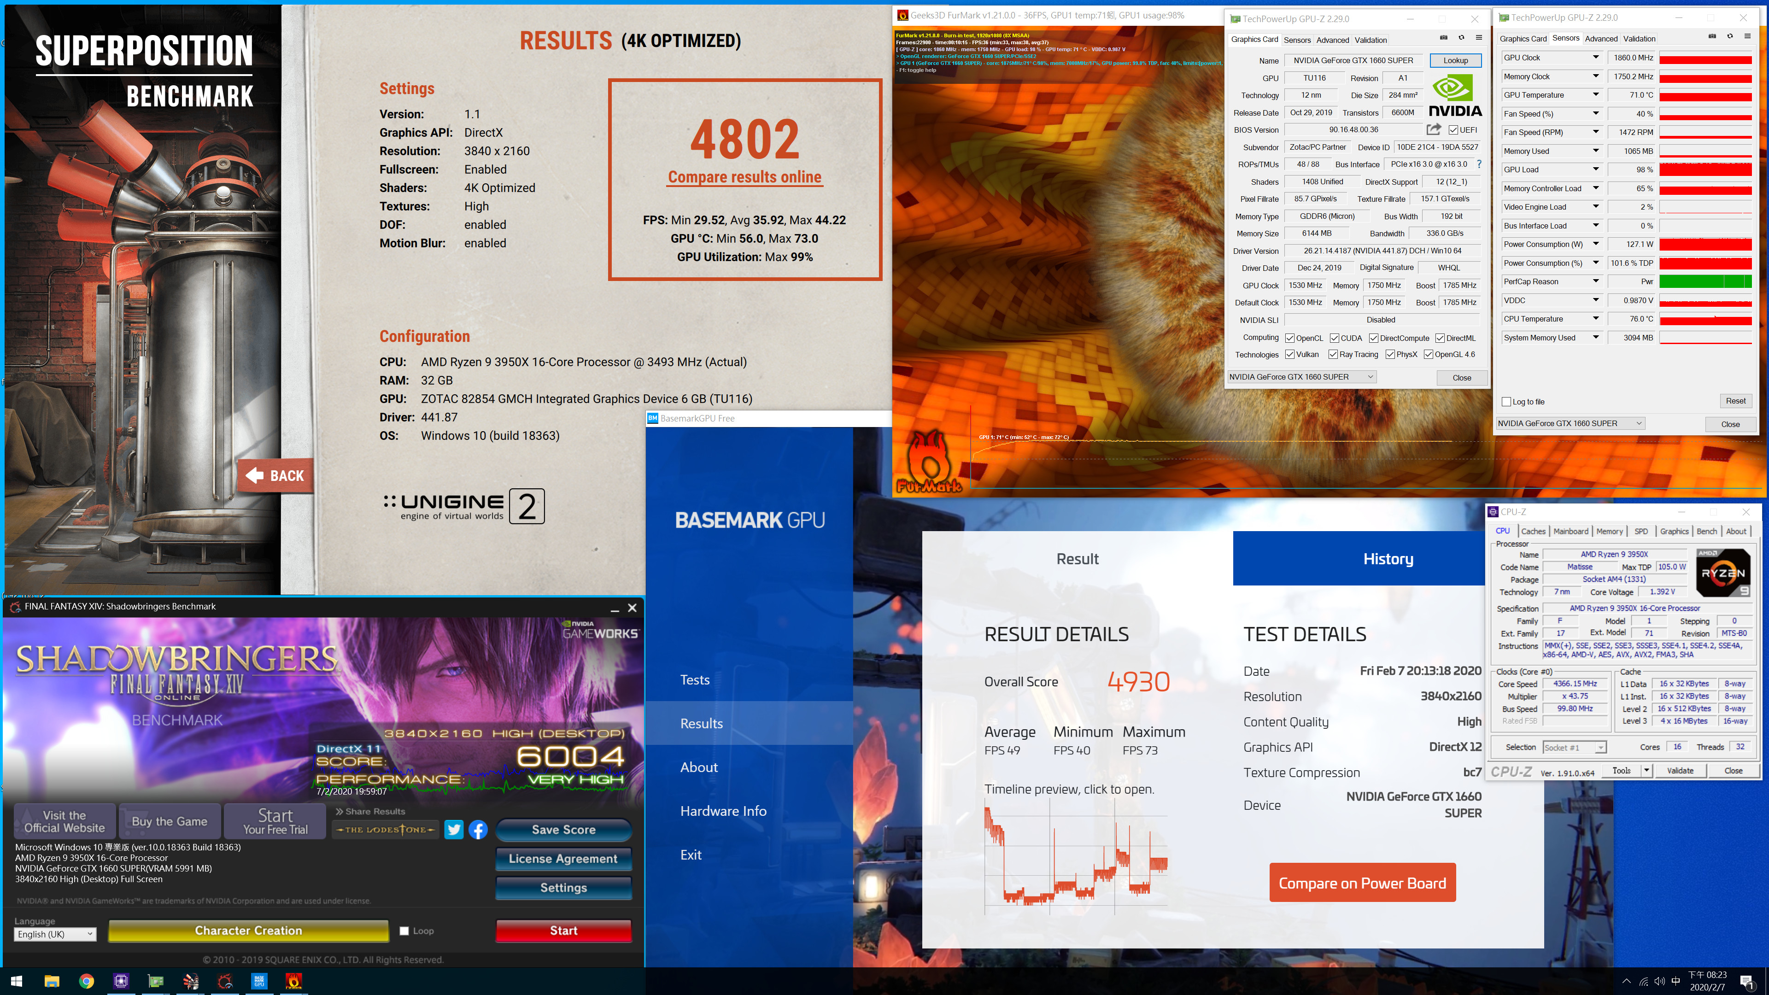
Task: Switch to CPU-Z taskbar icon
Action: point(122,981)
